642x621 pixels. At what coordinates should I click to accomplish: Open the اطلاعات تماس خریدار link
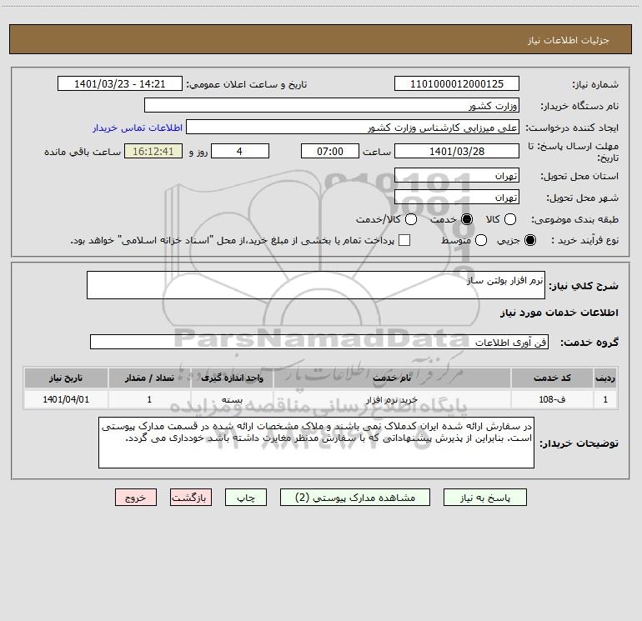coord(138,128)
